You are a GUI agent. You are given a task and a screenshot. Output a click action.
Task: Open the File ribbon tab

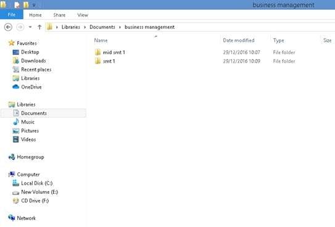pos(12,15)
